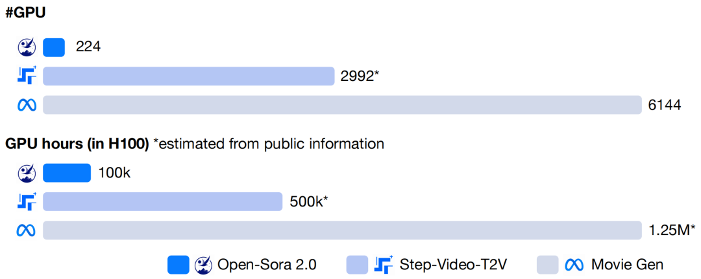This screenshot has height=279, width=701.
Task: Click the bar labeled 1.25M*
Action: click(343, 230)
